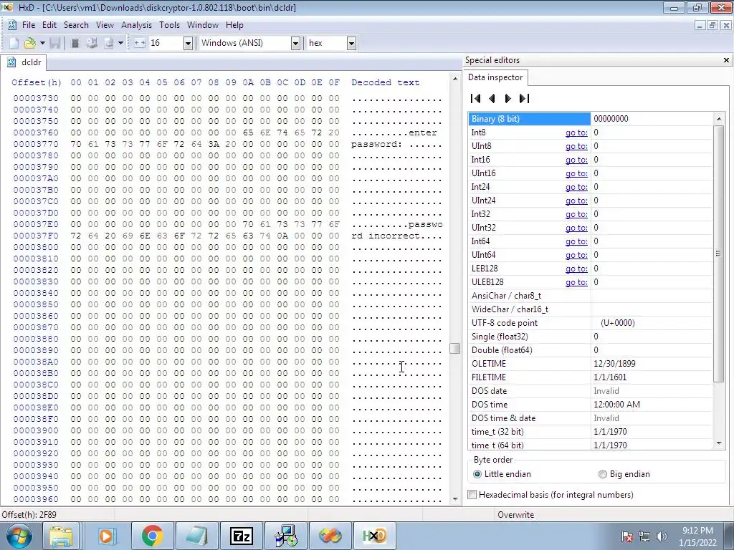
Task: Open Google Chrome from the taskbar
Action: coord(152,536)
